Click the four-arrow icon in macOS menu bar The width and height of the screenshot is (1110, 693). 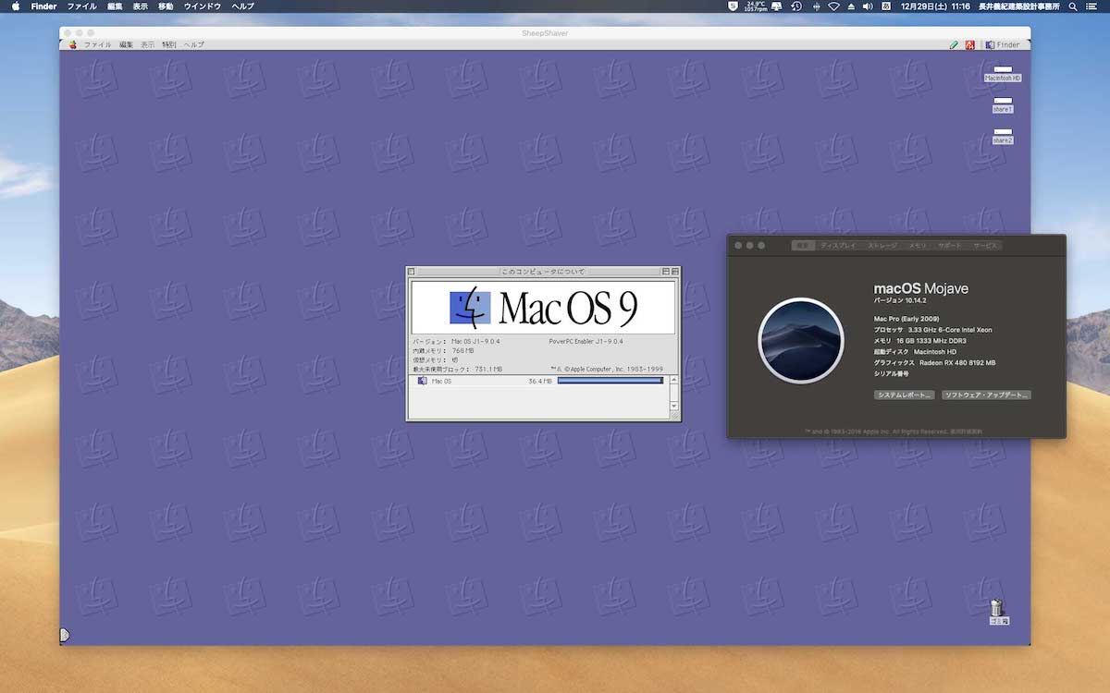[816, 6]
